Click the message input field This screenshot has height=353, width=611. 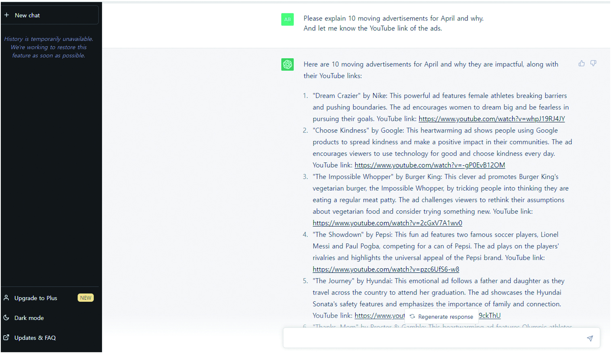pyautogui.click(x=441, y=338)
